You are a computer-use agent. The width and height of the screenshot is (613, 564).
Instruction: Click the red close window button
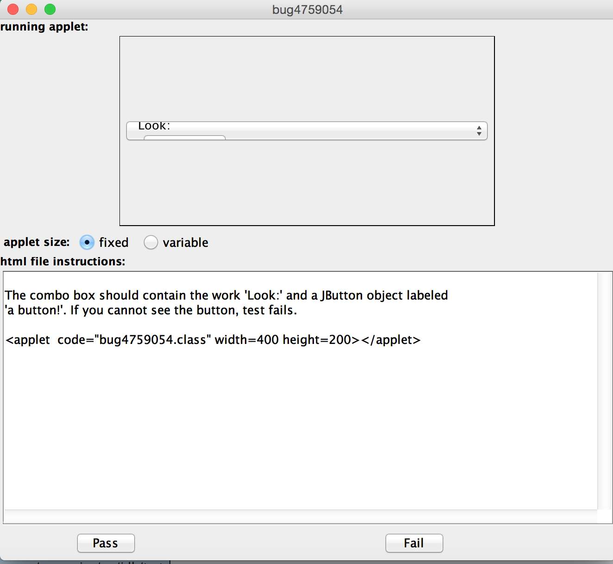13,9
